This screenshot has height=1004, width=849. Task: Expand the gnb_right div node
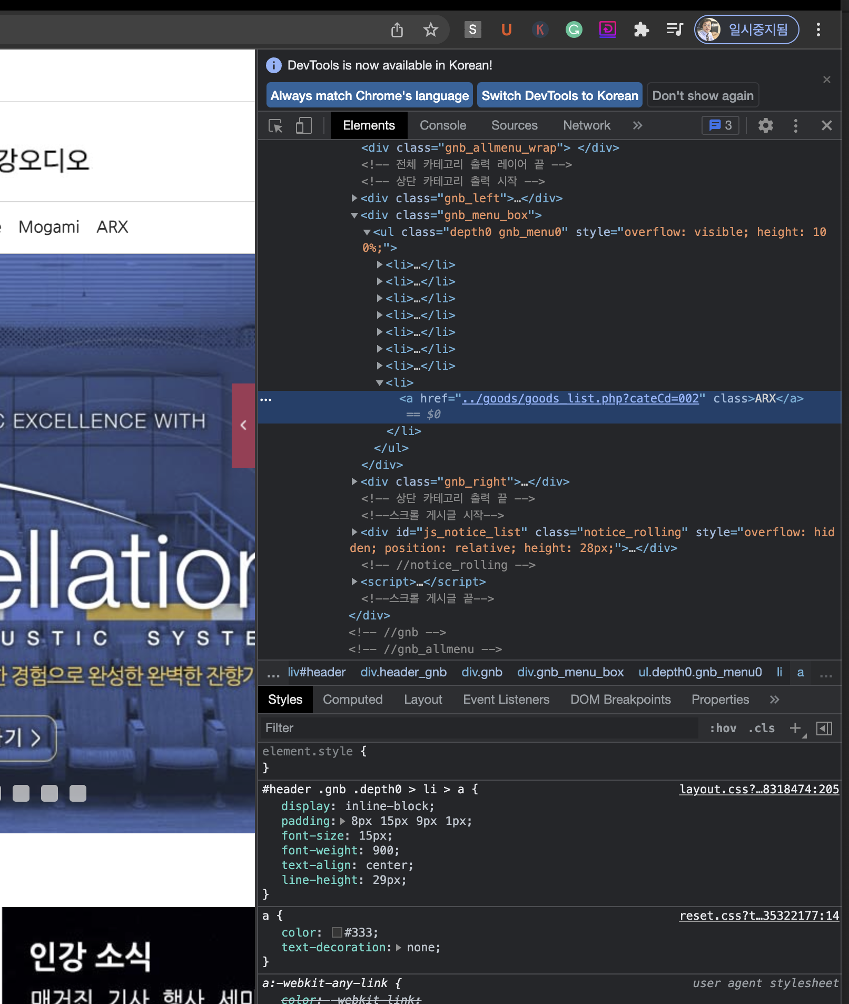click(x=354, y=481)
